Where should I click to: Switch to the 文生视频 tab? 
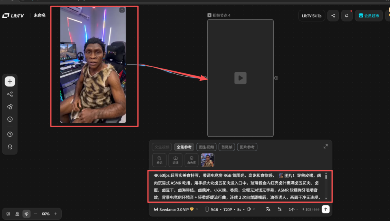[162, 147]
